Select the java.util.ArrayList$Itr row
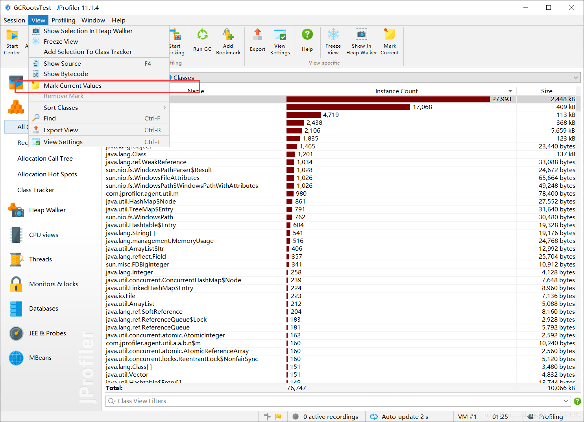 tap(340, 249)
